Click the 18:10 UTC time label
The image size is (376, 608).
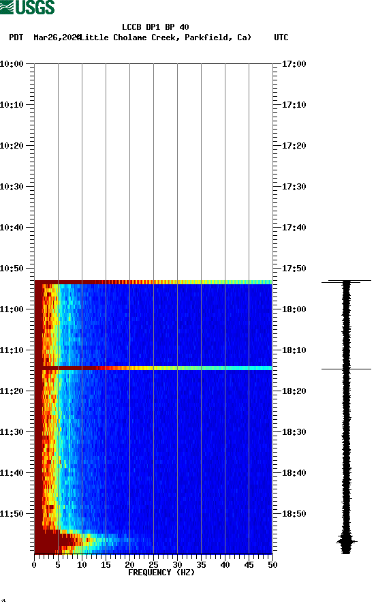click(x=294, y=350)
